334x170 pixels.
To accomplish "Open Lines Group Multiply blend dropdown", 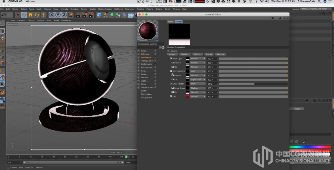I will [x=198, y=88].
